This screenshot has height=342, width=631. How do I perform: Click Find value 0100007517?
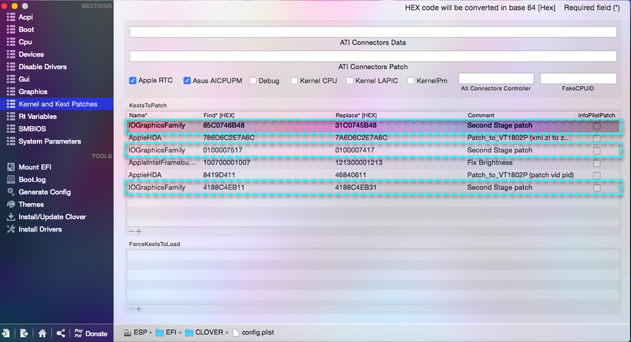223,151
